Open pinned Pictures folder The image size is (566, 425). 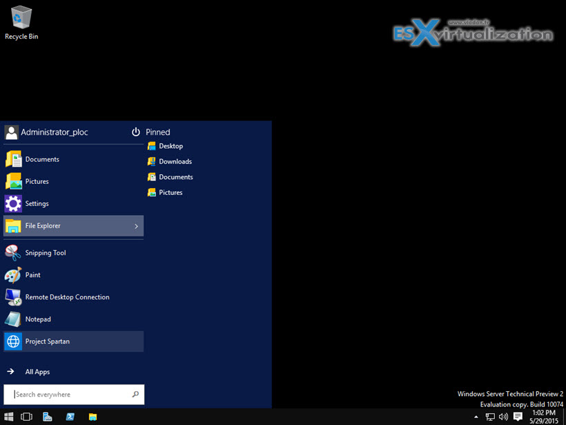coord(165,193)
